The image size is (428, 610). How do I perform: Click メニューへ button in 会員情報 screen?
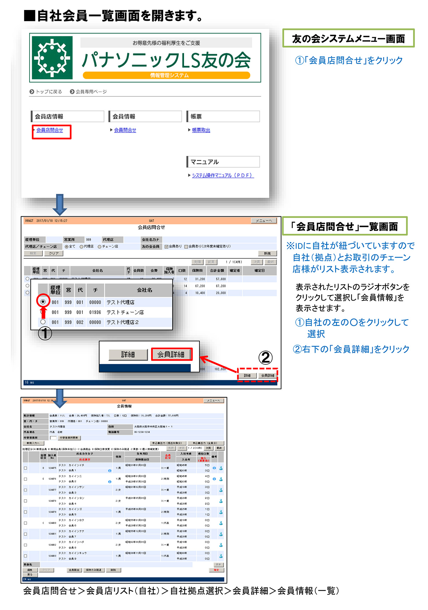point(214,400)
